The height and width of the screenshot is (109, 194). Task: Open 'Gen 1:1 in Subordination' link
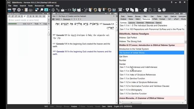tap(131, 71)
